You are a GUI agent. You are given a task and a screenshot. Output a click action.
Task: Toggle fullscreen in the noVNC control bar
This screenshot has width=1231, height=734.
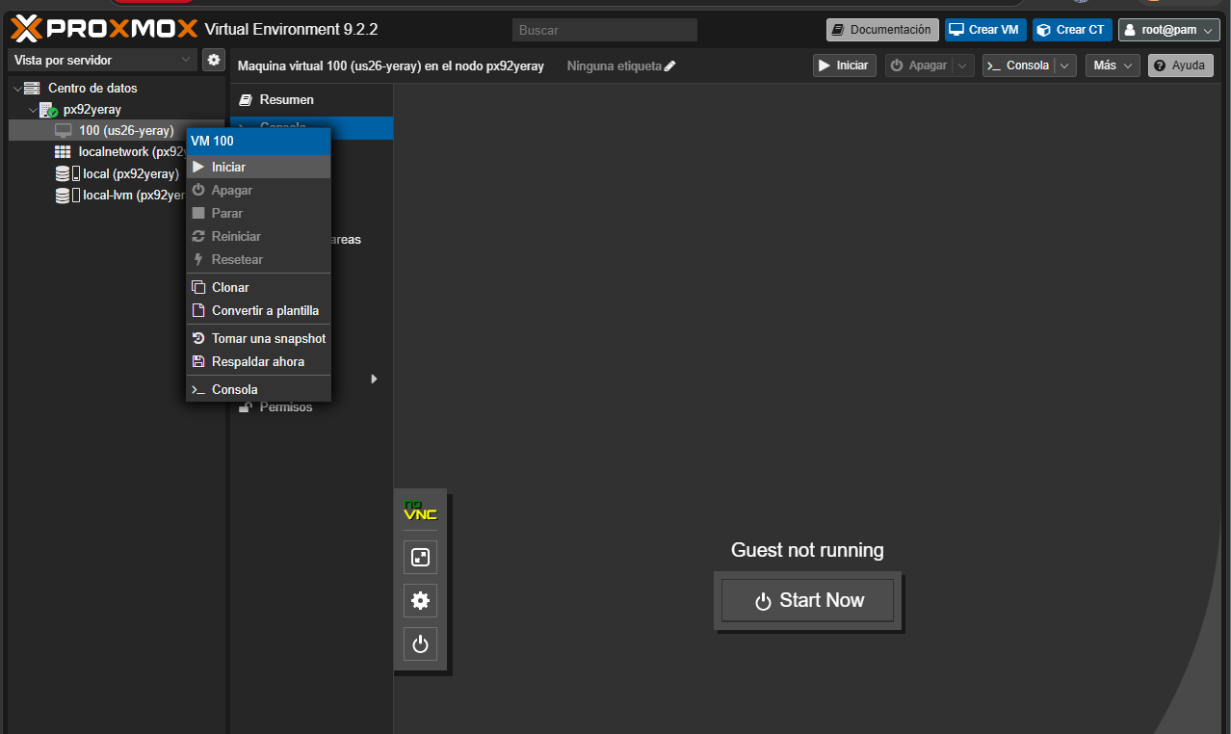click(x=420, y=557)
